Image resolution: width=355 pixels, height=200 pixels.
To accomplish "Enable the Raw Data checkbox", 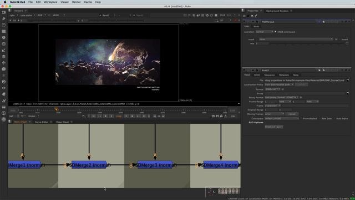I will (x=320, y=118).
